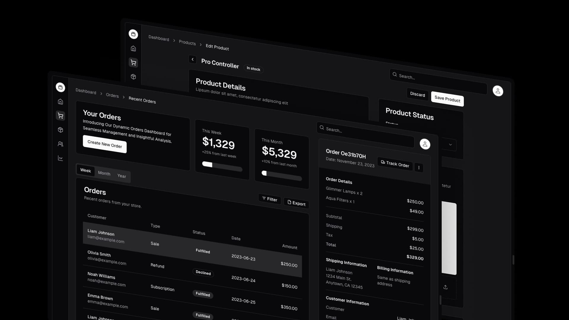Click the Filter orders dropdown button
The image size is (569, 320).
(270, 199)
